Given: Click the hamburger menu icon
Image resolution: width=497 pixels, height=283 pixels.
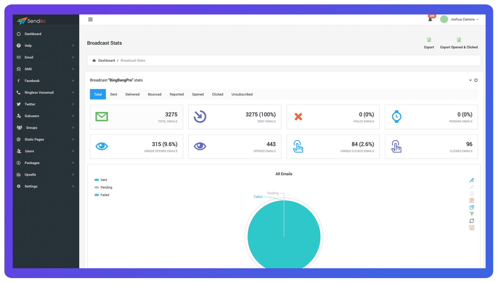Looking at the screenshot, I should pyautogui.click(x=90, y=19).
